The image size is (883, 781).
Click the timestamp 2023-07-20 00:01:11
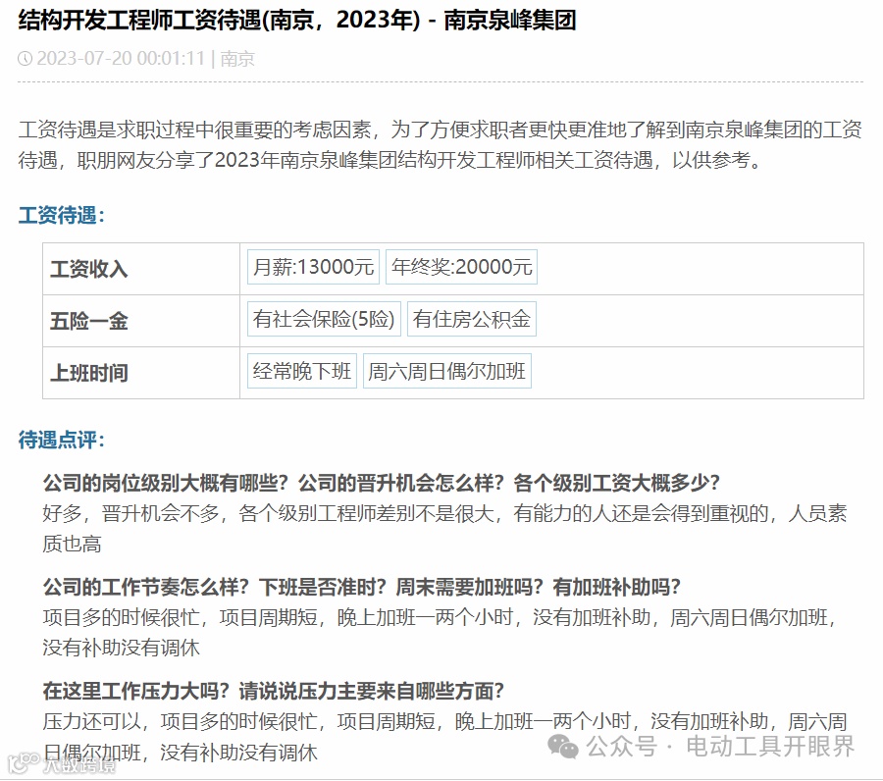tap(121, 59)
